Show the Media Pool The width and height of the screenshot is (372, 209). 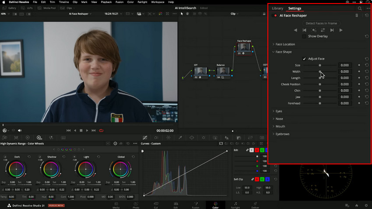point(47,8)
